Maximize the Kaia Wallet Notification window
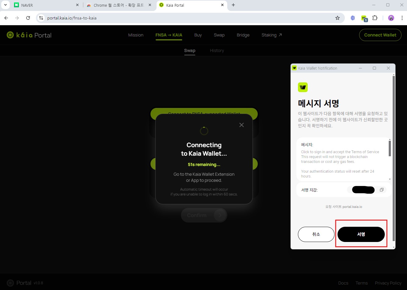Viewport: 407px width, 290px height. pyautogui.click(x=374, y=68)
